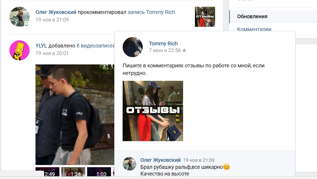
Task: Open the 8 видеозаписей link
Action: 95,46
